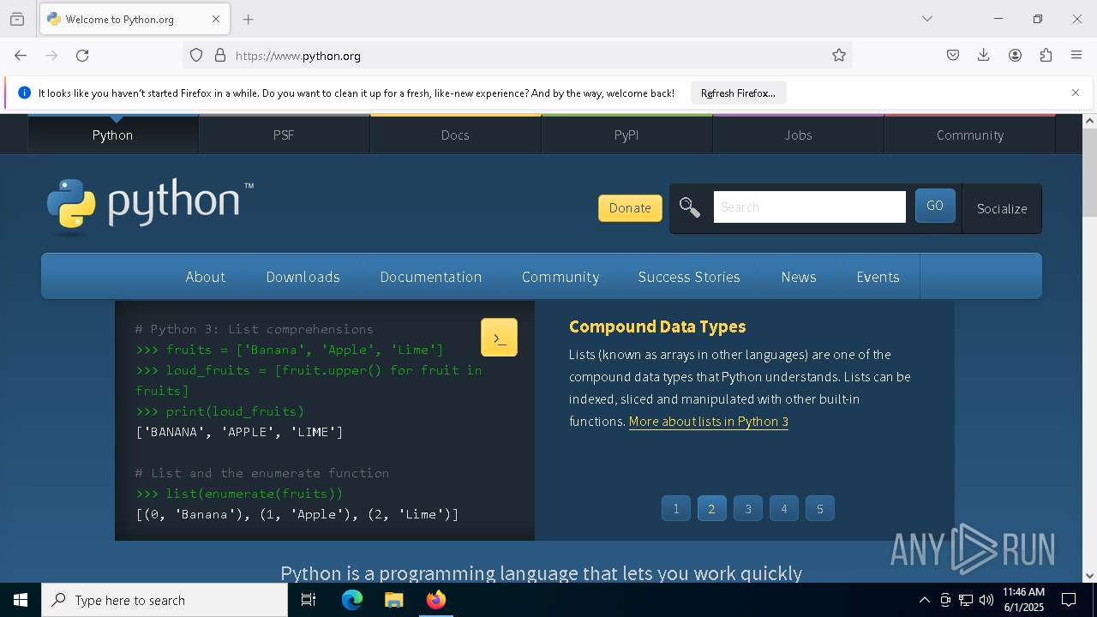Image resolution: width=1097 pixels, height=617 pixels.
Task: Click the taskbar clock showing 11:46 AM
Action: click(1023, 600)
